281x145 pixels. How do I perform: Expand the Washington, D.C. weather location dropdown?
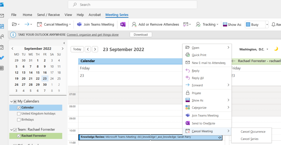click(x=267, y=49)
